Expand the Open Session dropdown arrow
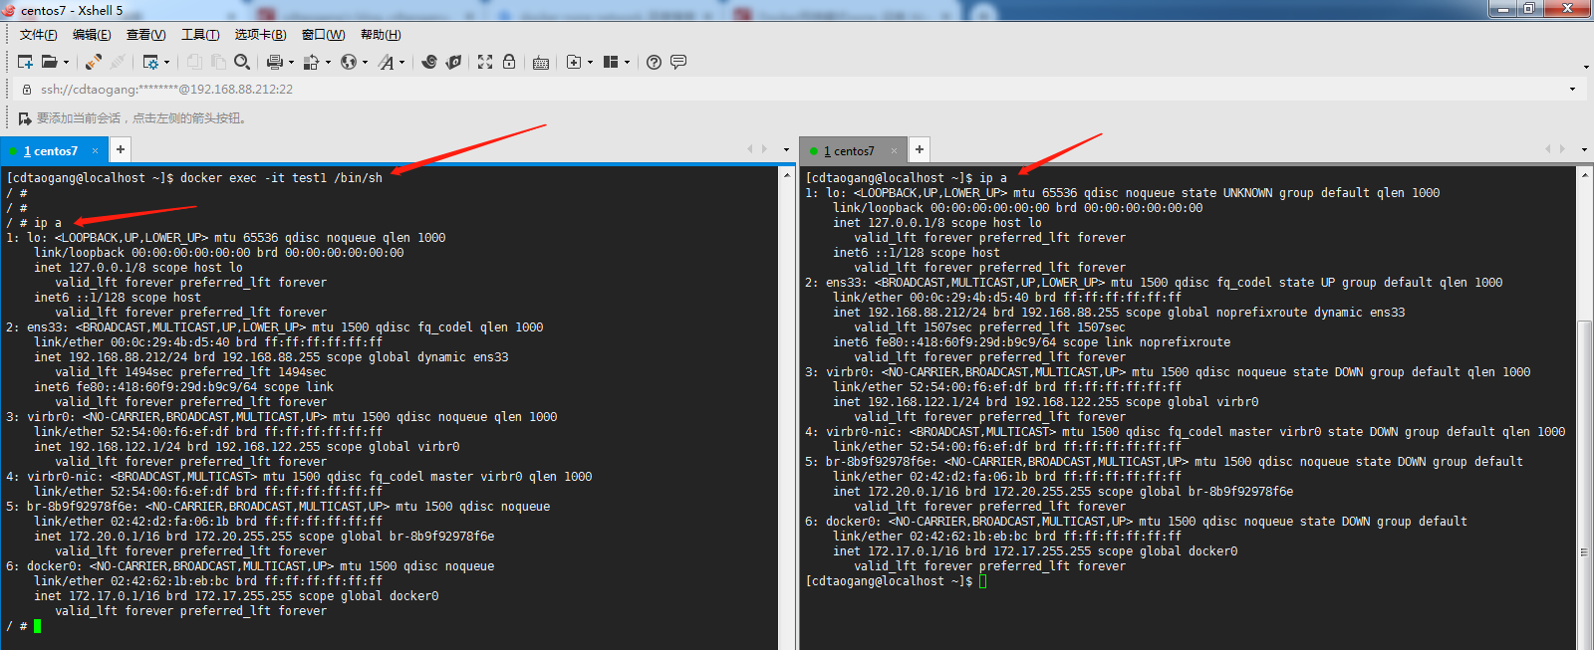The height and width of the screenshot is (650, 1594). [66, 62]
